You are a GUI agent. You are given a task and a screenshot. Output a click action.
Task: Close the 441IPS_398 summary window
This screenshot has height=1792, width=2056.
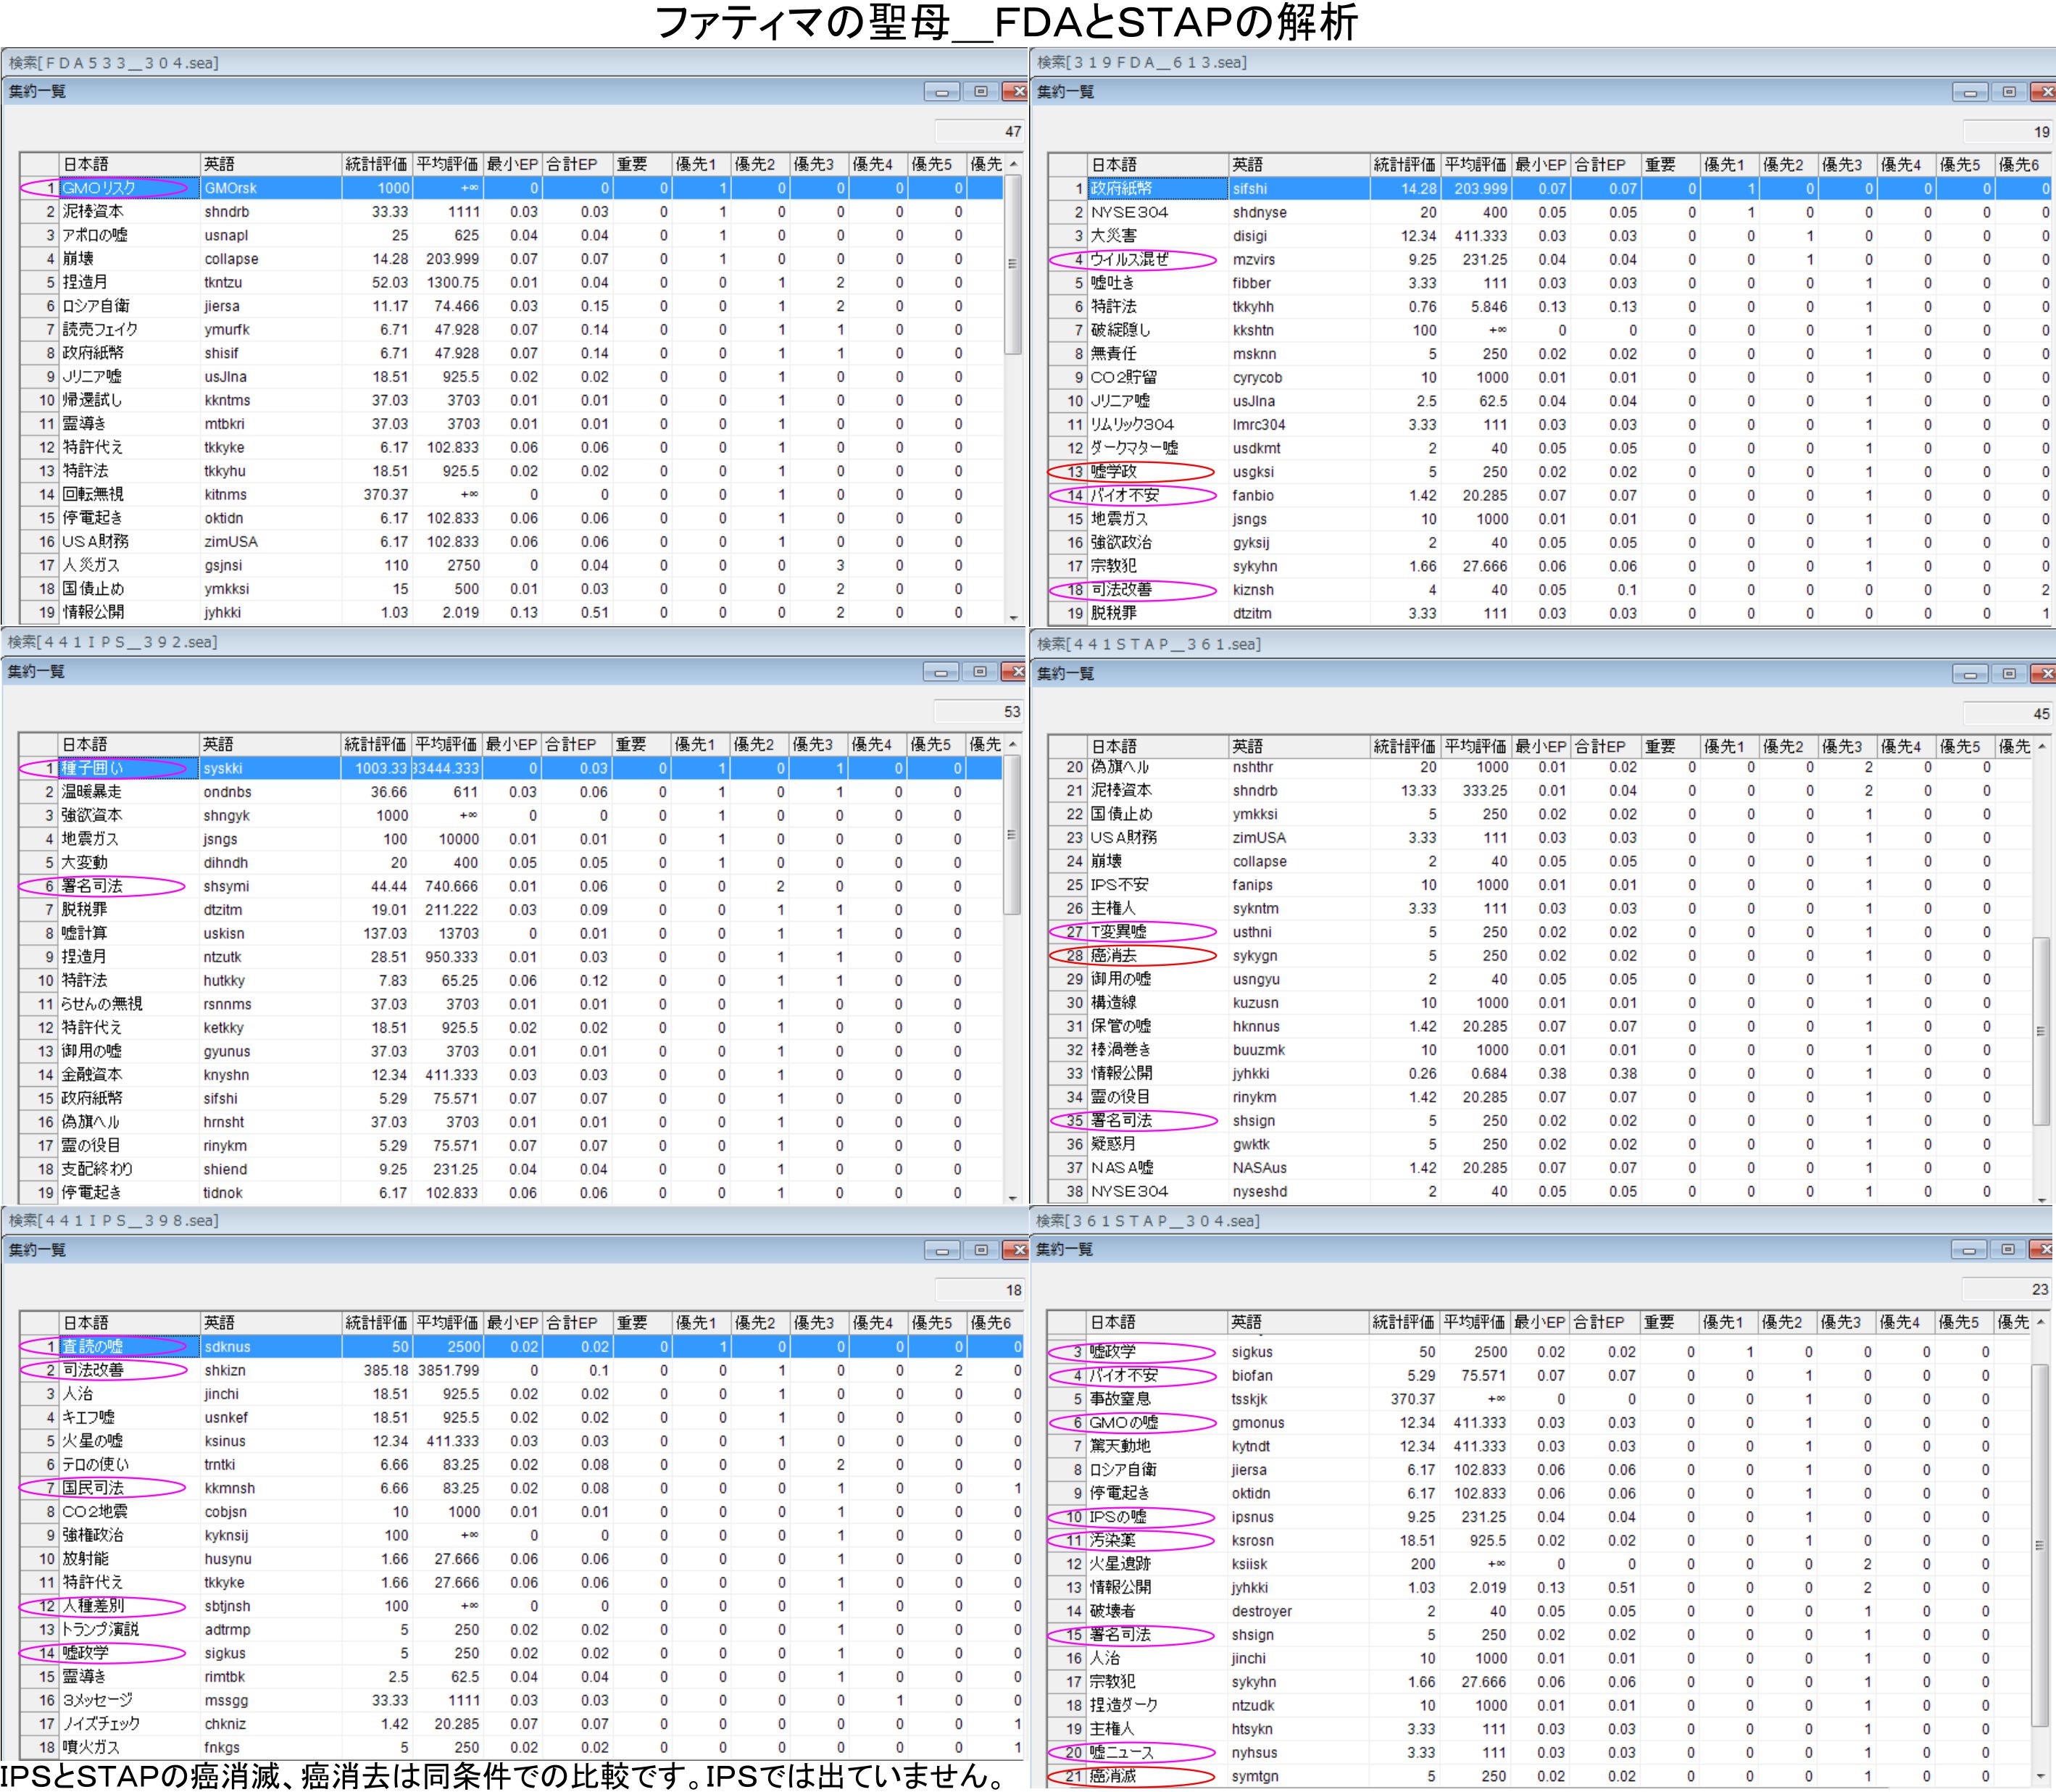[1016, 1250]
